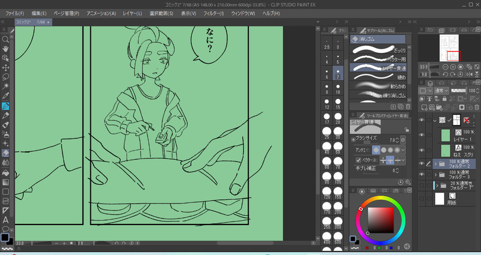Hide the frame border folder layer

click(x=421, y=120)
